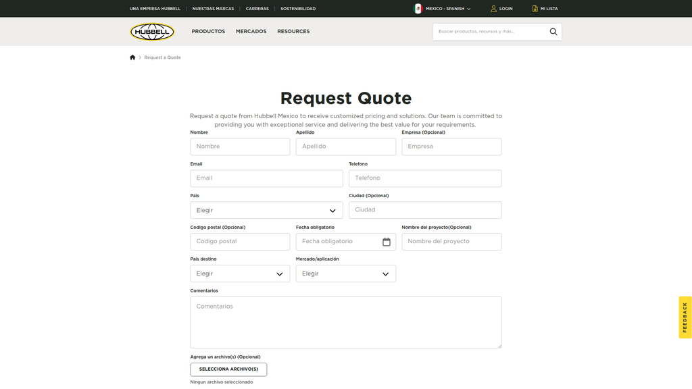Open the Resources menu

[293, 31]
